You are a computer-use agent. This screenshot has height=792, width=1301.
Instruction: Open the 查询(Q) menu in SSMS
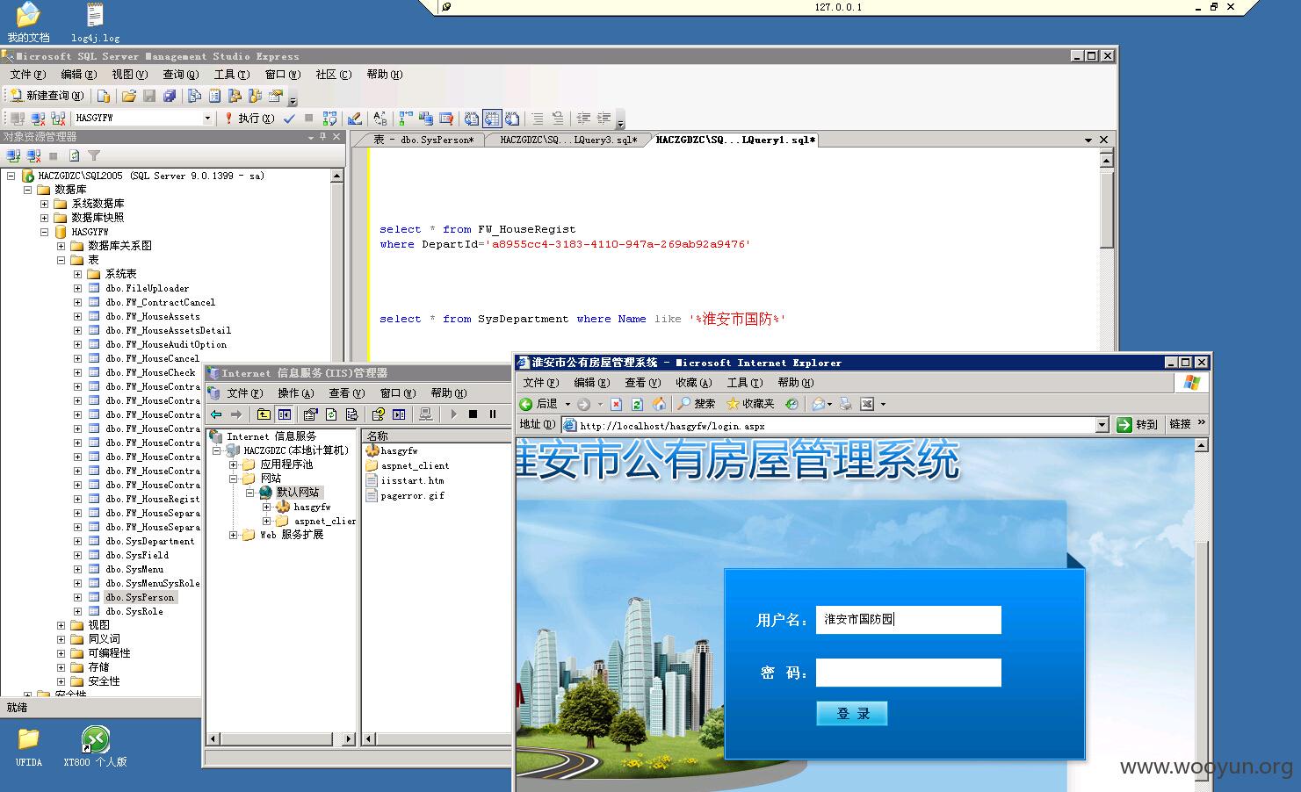181,75
